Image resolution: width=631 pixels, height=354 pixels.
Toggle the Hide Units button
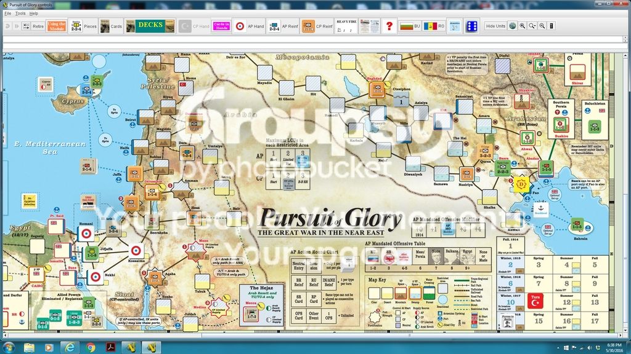[x=495, y=26]
